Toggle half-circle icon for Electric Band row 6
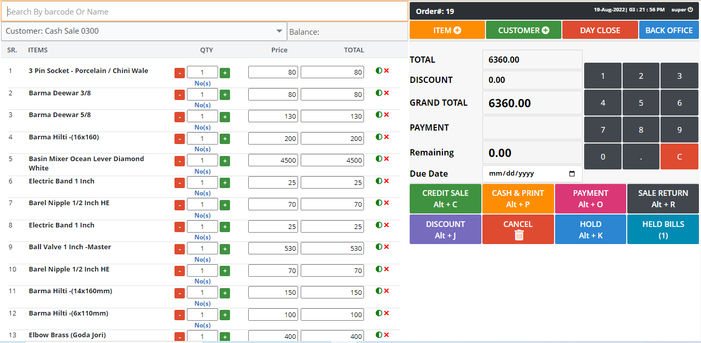The width and height of the screenshot is (701, 343). 379,181
